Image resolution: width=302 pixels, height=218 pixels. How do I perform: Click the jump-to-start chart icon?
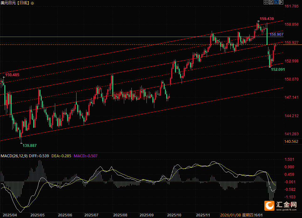tap(271, 2)
